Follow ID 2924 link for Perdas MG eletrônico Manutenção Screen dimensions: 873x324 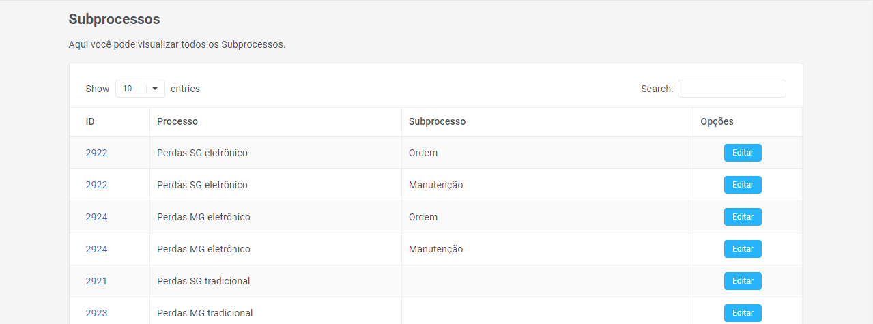pyautogui.click(x=96, y=249)
